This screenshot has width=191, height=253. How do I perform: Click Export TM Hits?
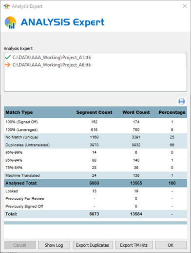(x=134, y=245)
